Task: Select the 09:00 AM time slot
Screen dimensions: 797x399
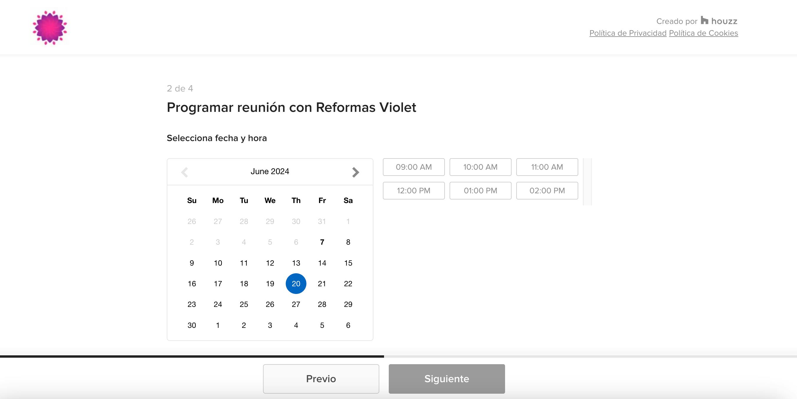Action: pos(413,167)
